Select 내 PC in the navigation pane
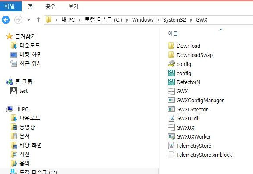 coord(22,109)
